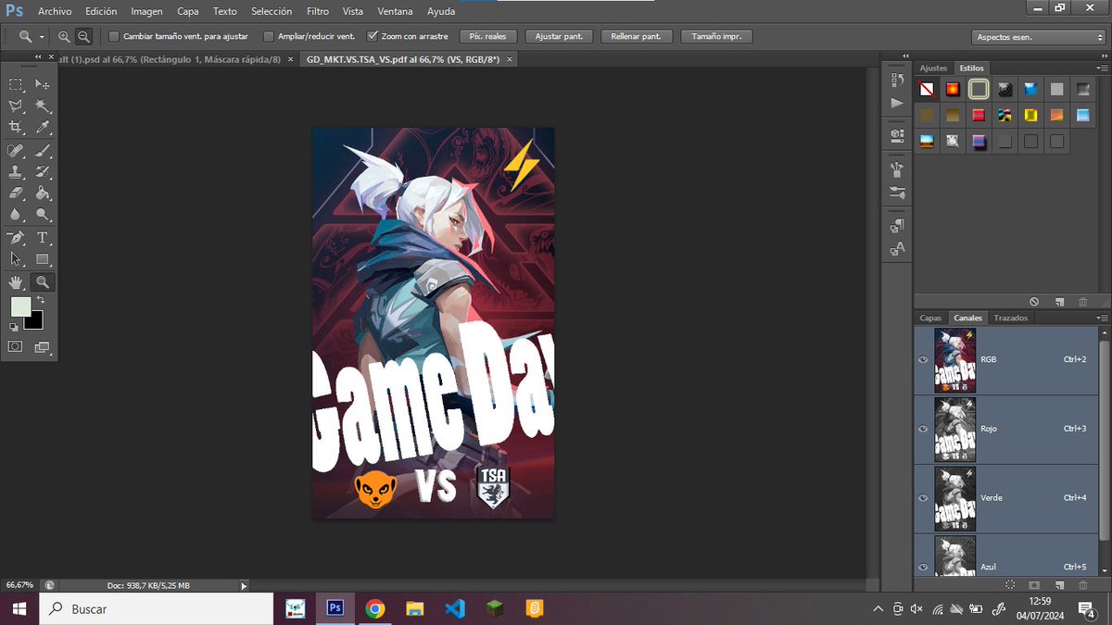Select the Eraser tool
This screenshot has height=625, width=1112.
tap(16, 194)
